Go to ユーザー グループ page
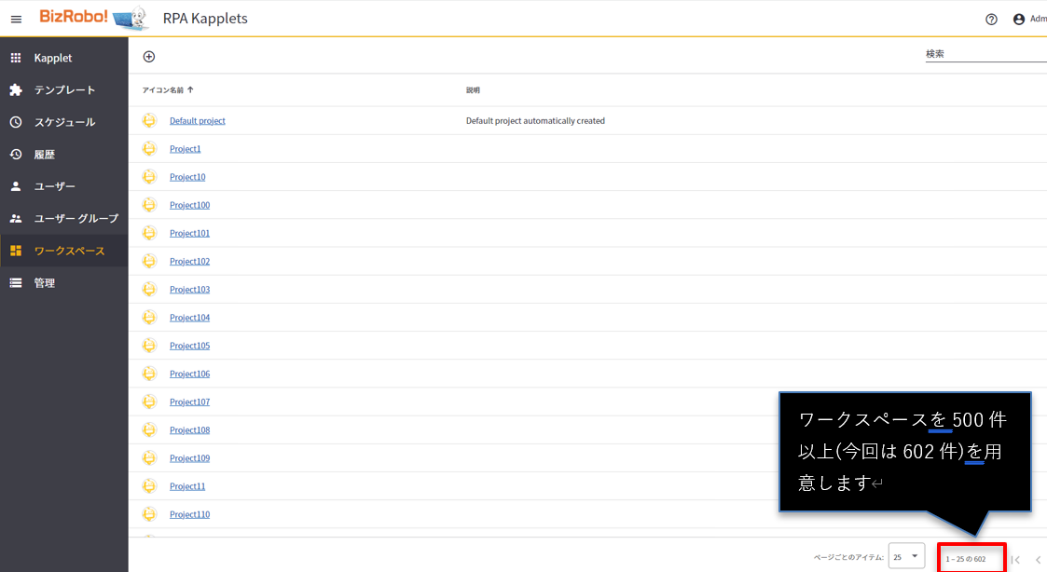1047x572 pixels. tap(76, 219)
